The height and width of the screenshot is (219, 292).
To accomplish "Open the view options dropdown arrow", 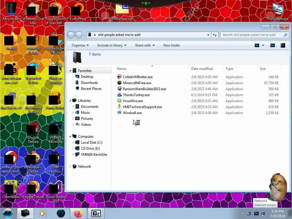I will (x=263, y=45).
